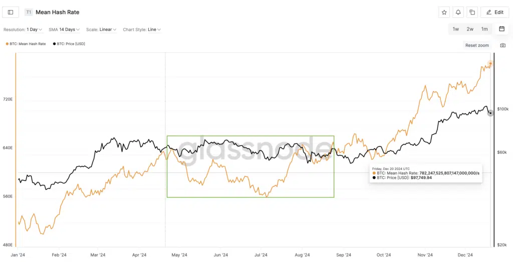Click the Edit button
513x262 pixels.
(x=494, y=12)
